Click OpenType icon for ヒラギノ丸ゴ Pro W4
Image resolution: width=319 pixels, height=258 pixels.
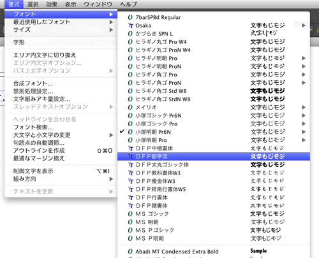tap(130, 42)
